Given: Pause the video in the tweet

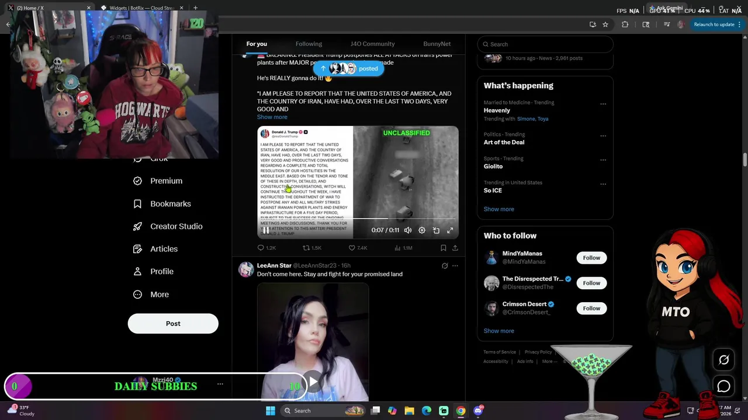Looking at the screenshot, I should coord(265,230).
